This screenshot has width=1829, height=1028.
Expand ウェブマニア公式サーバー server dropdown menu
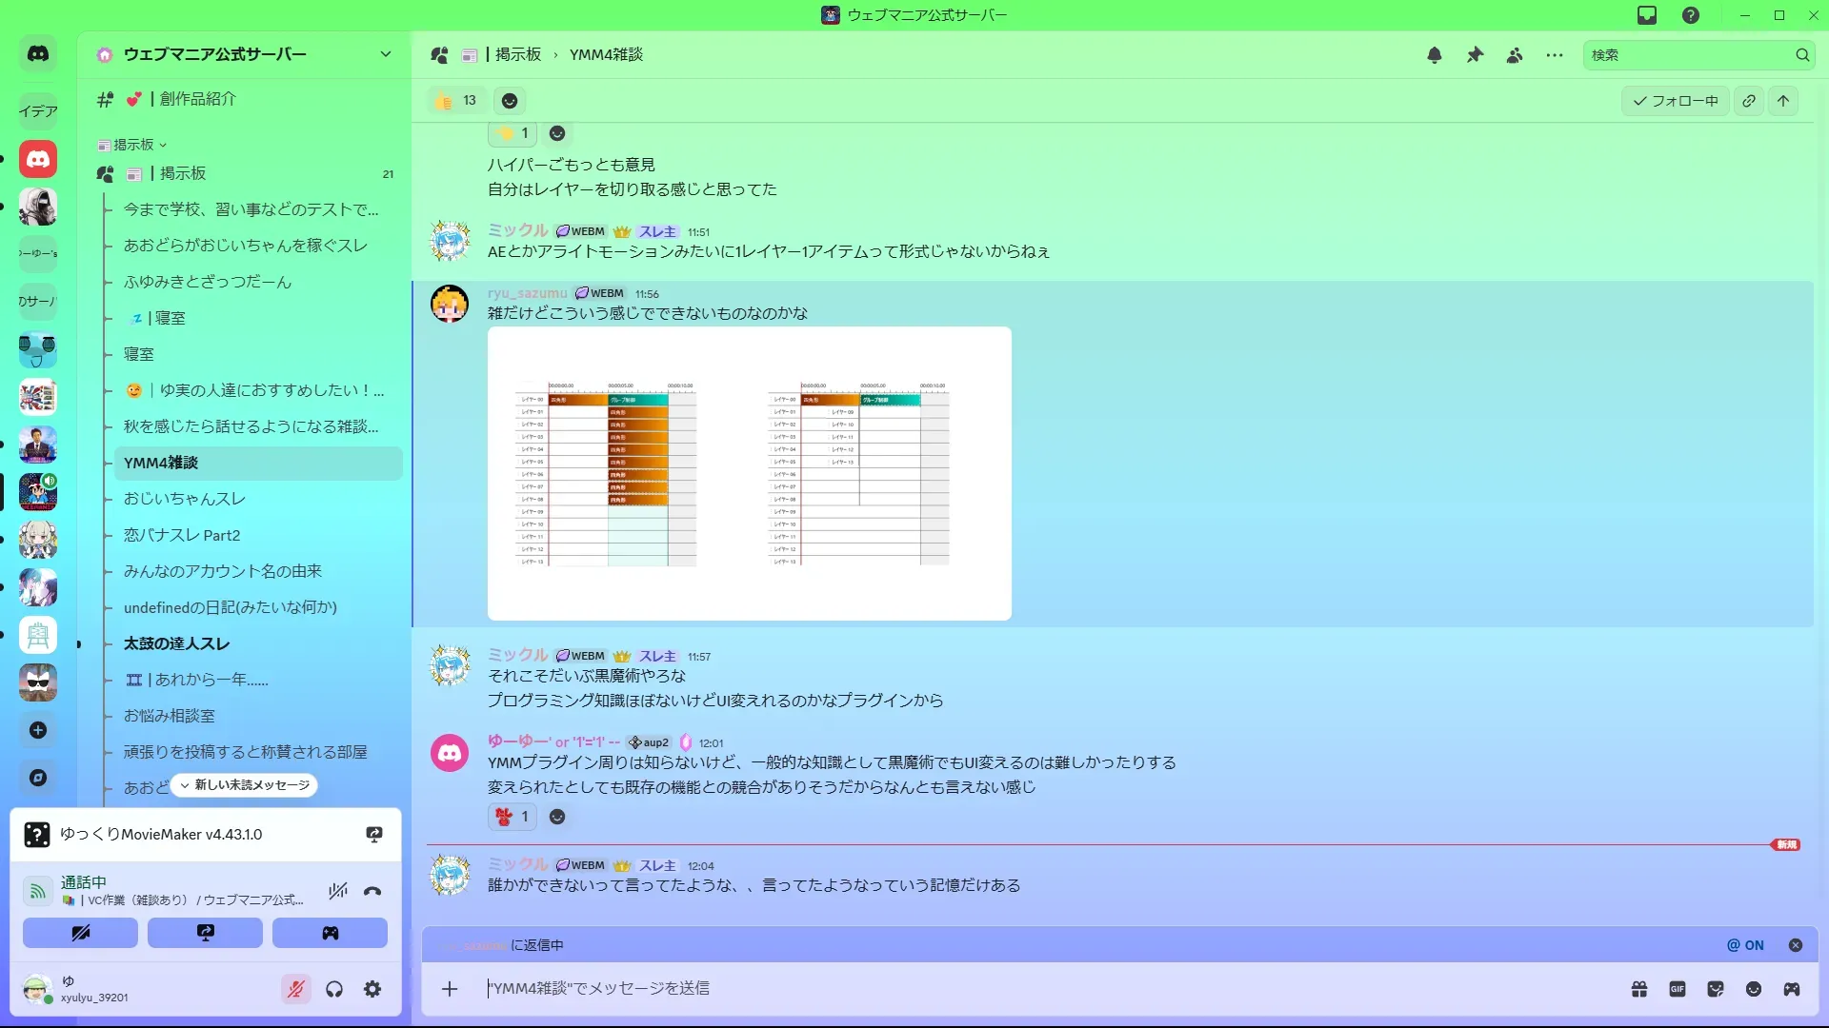tap(385, 54)
